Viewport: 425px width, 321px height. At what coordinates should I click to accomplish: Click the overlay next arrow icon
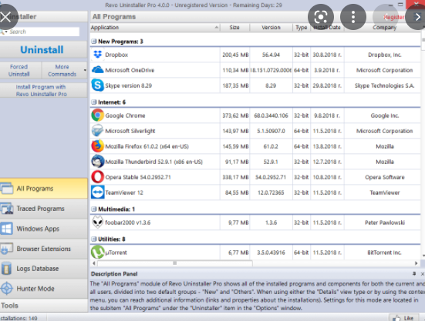point(418,17)
